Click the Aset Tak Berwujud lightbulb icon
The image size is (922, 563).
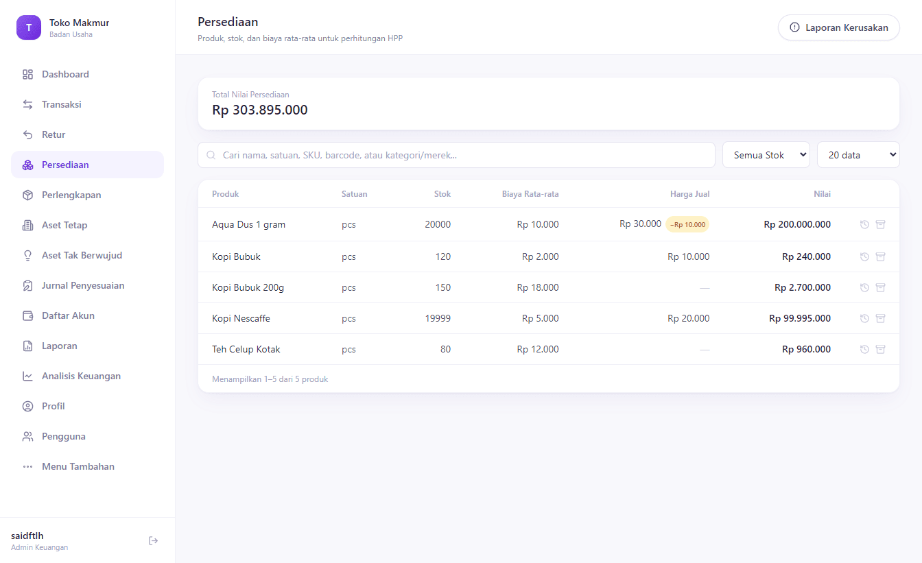coord(27,255)
